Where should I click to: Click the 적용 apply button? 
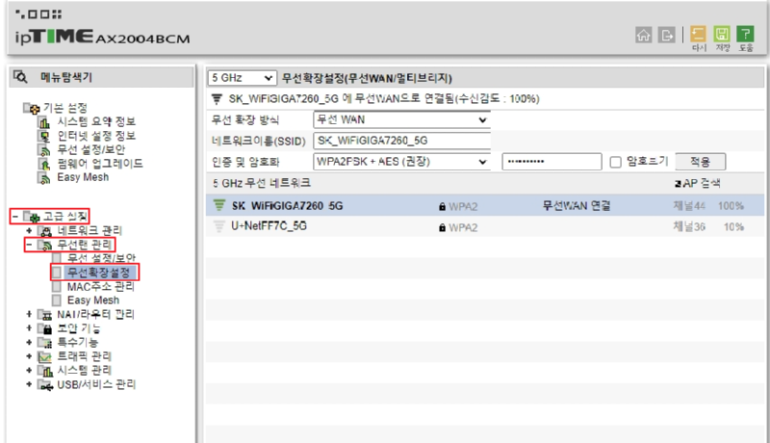[700, 162]
